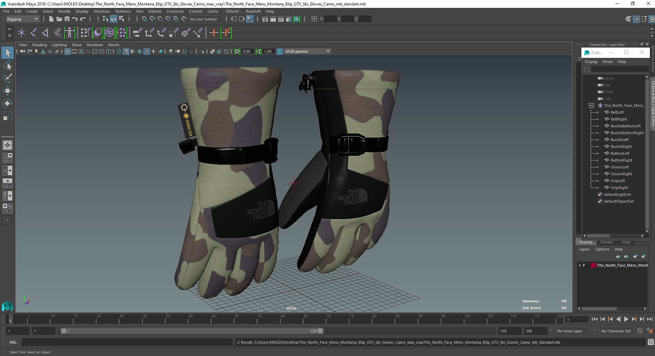Toggle auto keyframe icon
The height and width of the screenshot is (356, 655).
pyautogui.click(x=640, y=331)
